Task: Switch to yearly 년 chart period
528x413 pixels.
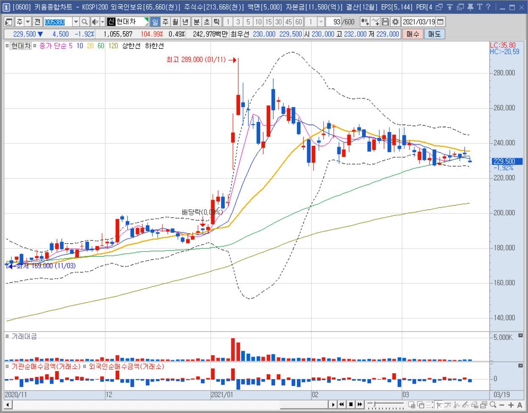Action: [185, 22]
